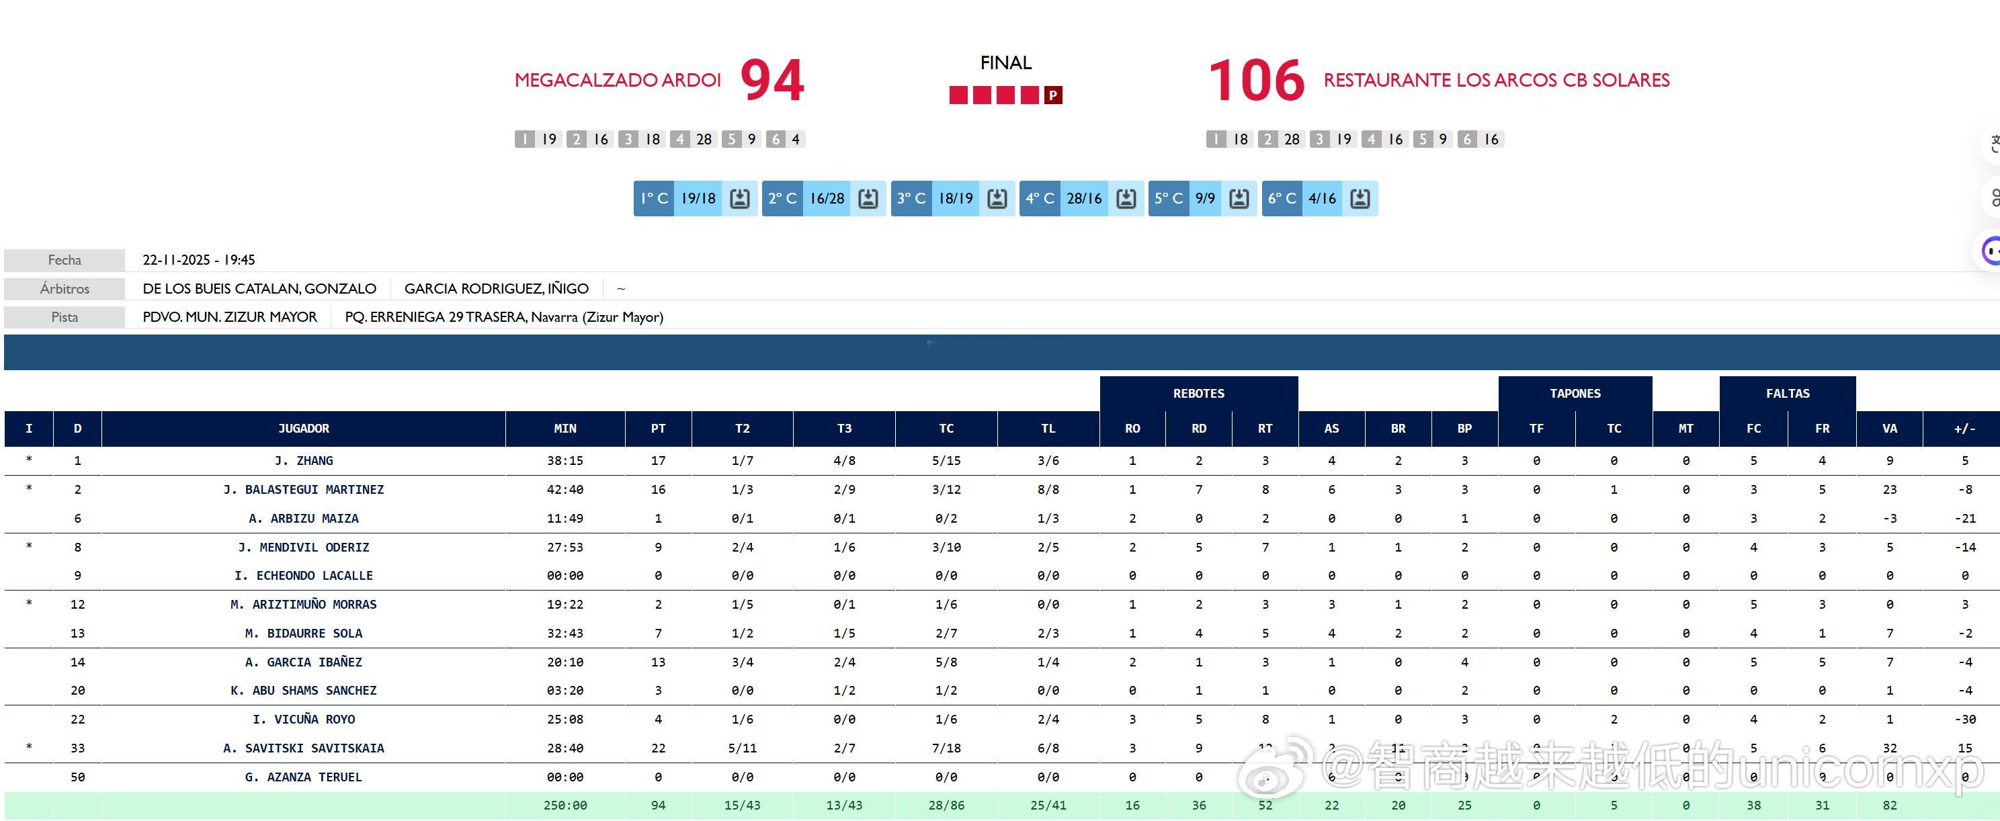2000x821 pixels.
Task: Click download icon for 4º C
Action: (x=1126, y=199)
